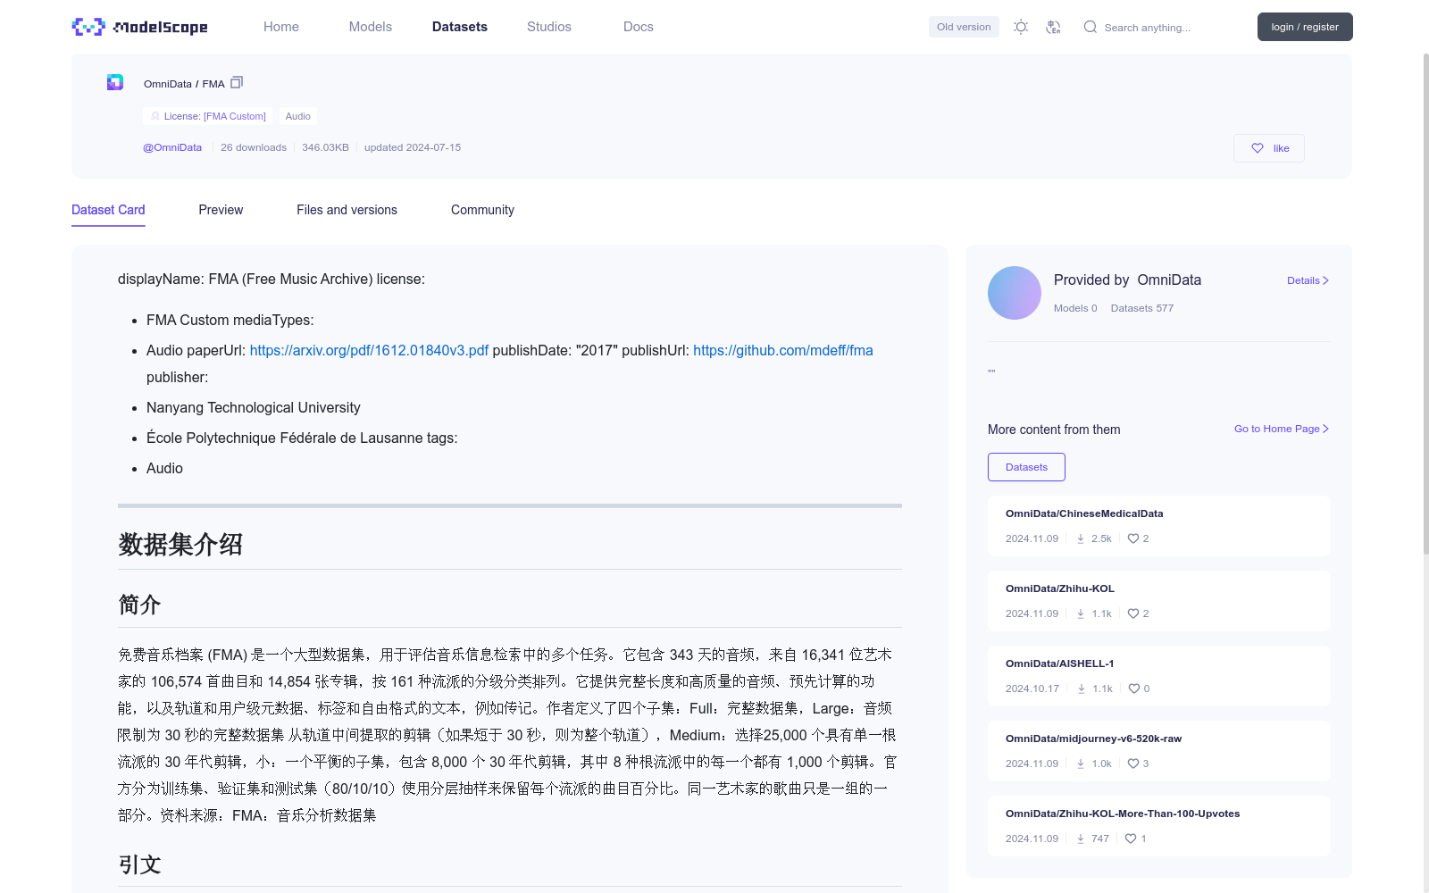The image size is (1429, 893).
Task: Click "Provided by OmniData" text
Action: 1127,280
